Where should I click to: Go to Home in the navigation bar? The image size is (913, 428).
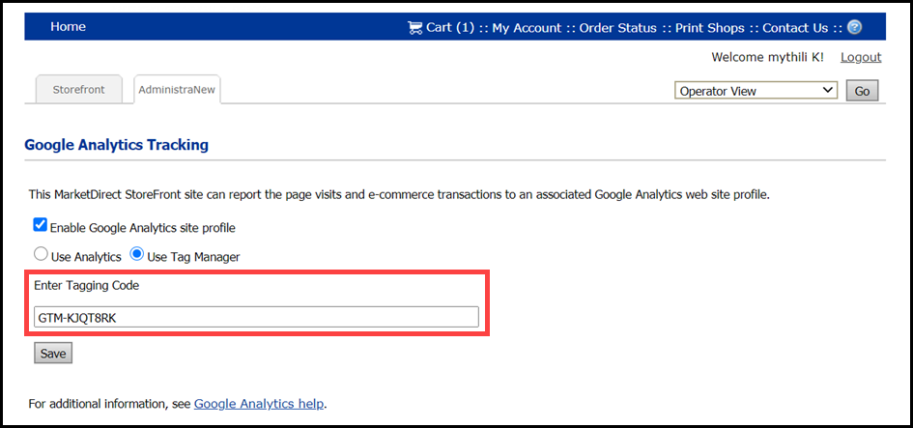point(68,27)
